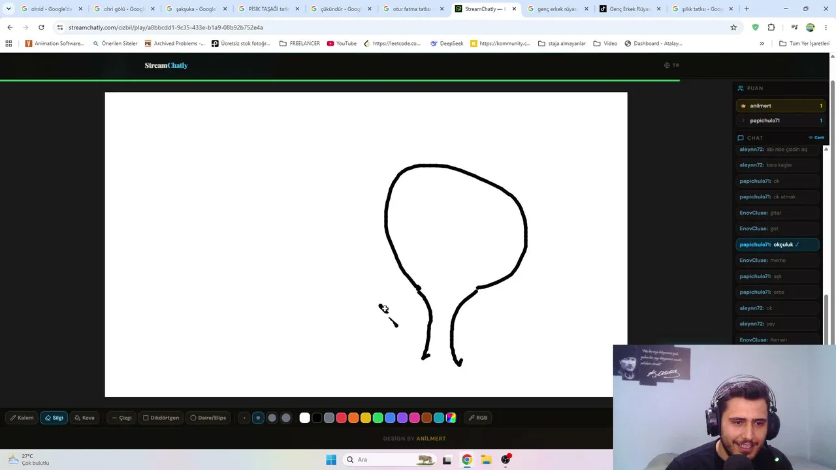836x470 pixels.
Task: Open File Explorer from the taskbar
Action: coord(486,460)
